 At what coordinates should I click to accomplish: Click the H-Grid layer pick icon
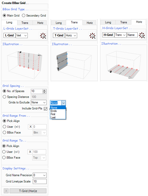pyautogui.click(x=142, y=35)
